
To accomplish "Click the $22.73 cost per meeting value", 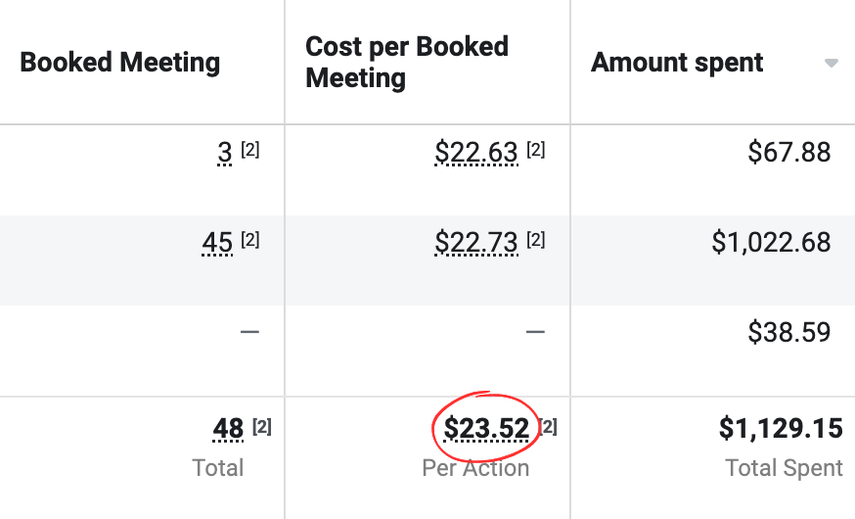I will 476,242.
